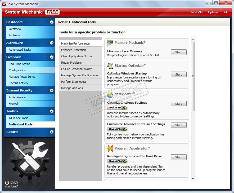Image resolution: width=234 pixels, height=193 pixels.
Task: Open Automated Tasks in ActiveCare
Action: tap(31, 50)
